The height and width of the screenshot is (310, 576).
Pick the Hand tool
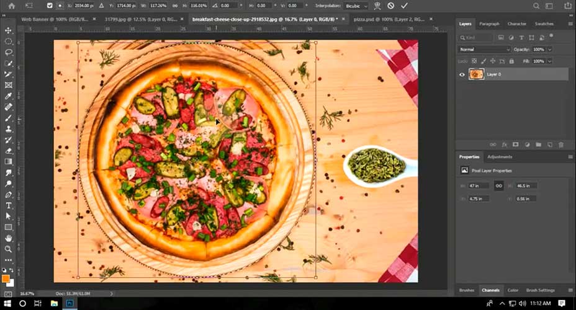pos(9,238)
